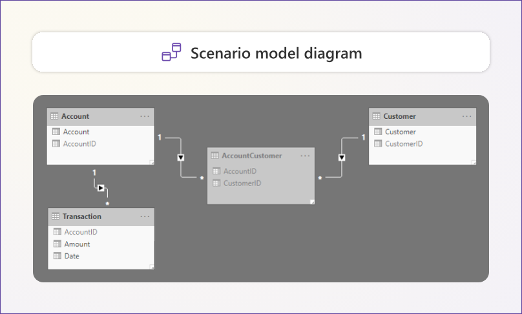Click the resize handle of the Transaction table
This screenshot has width=522, height=314.
152,267
